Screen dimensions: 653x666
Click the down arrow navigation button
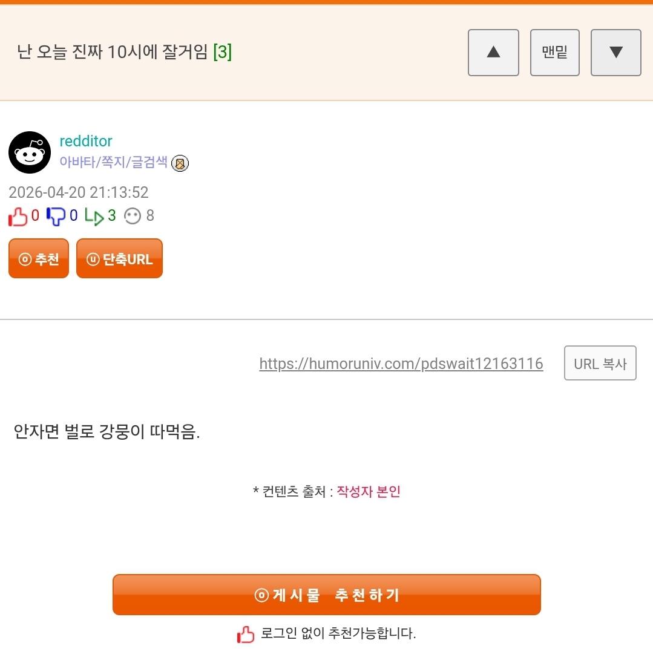pos(615,53)
